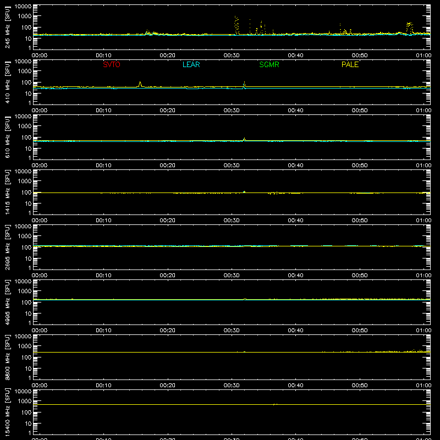Select the '15400 MHz [SFU]' axis title
Screen dimensions: 440x440
click(x=7, y=412)
